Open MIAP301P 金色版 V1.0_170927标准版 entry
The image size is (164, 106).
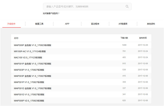(x=33, y=64)
